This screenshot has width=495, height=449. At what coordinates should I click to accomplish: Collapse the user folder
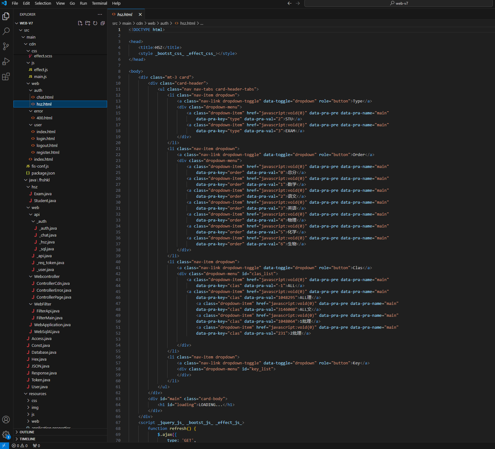pyautogui.click(x=60, y=125)
